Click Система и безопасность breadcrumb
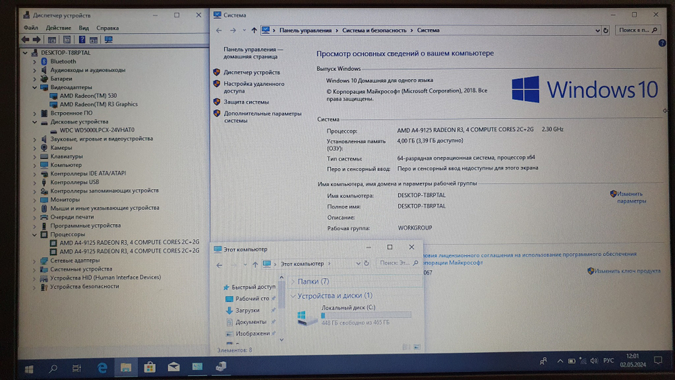Image resolution: width=675 pixels, height=380 pixels. 374,30
